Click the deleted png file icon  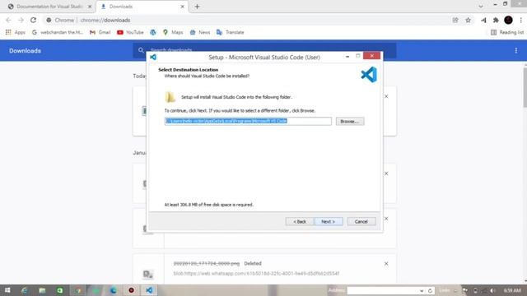coord(148,274)
